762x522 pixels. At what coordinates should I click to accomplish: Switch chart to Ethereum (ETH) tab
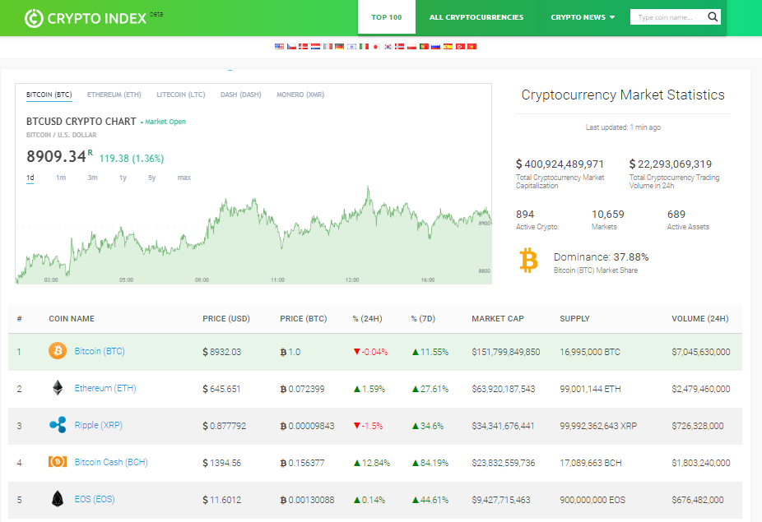point(114,95)
